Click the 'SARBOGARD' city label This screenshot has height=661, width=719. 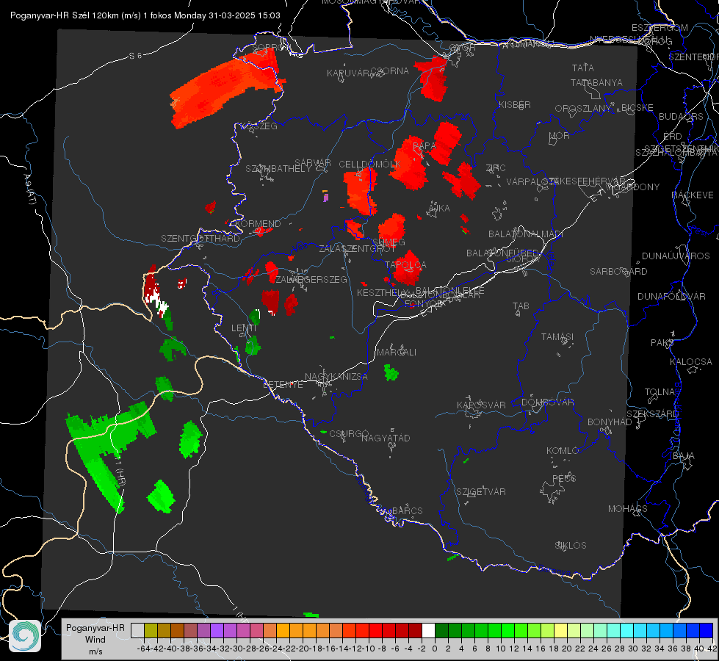pyautogui.click(x=618, y=272)
